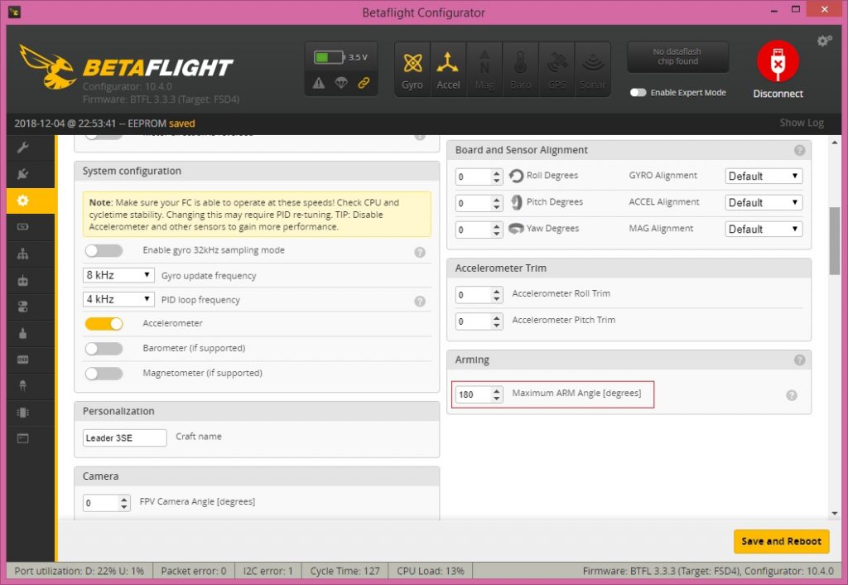Viewport: 848px width, 585px height.
Task: Click the vertical scrollbar thumb
Action: tap(835, 241)
